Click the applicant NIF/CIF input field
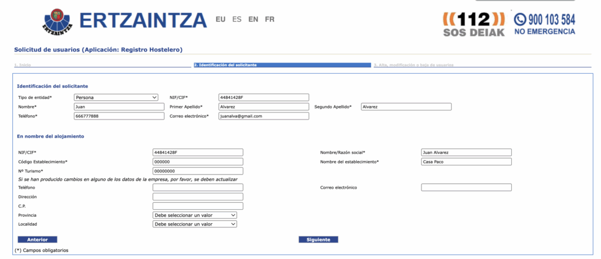 [x=264, y=97]
